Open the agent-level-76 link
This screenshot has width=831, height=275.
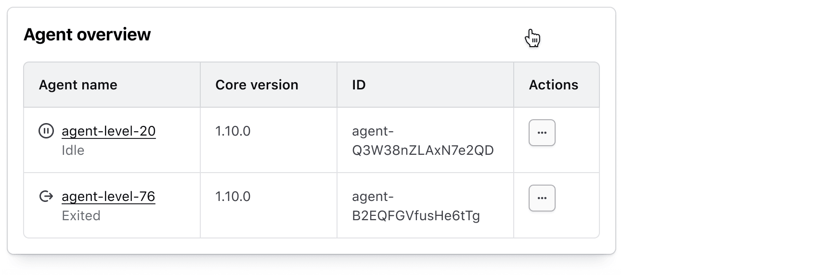(108, 196)
